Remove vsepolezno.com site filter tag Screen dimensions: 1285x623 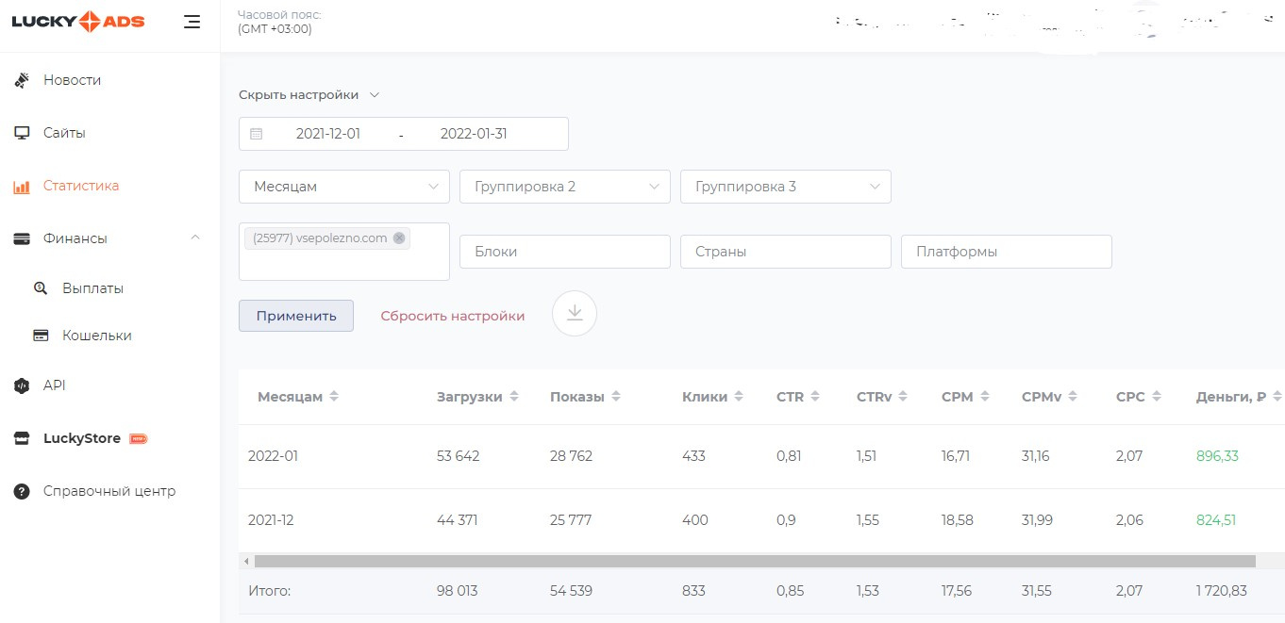pyautogui.click(x=399, y=238)
